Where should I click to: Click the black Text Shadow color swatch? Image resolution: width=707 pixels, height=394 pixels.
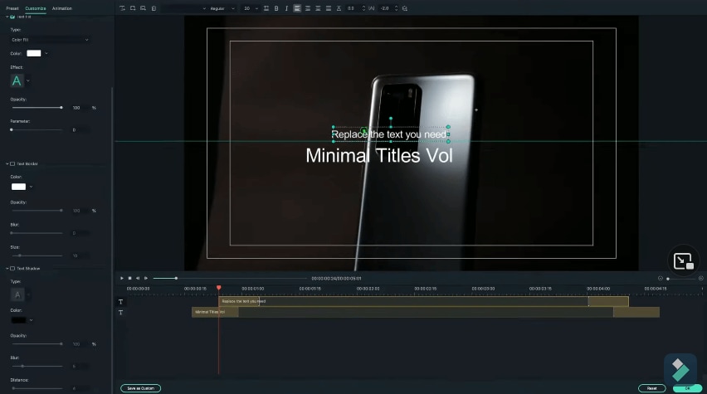(18, 320)
